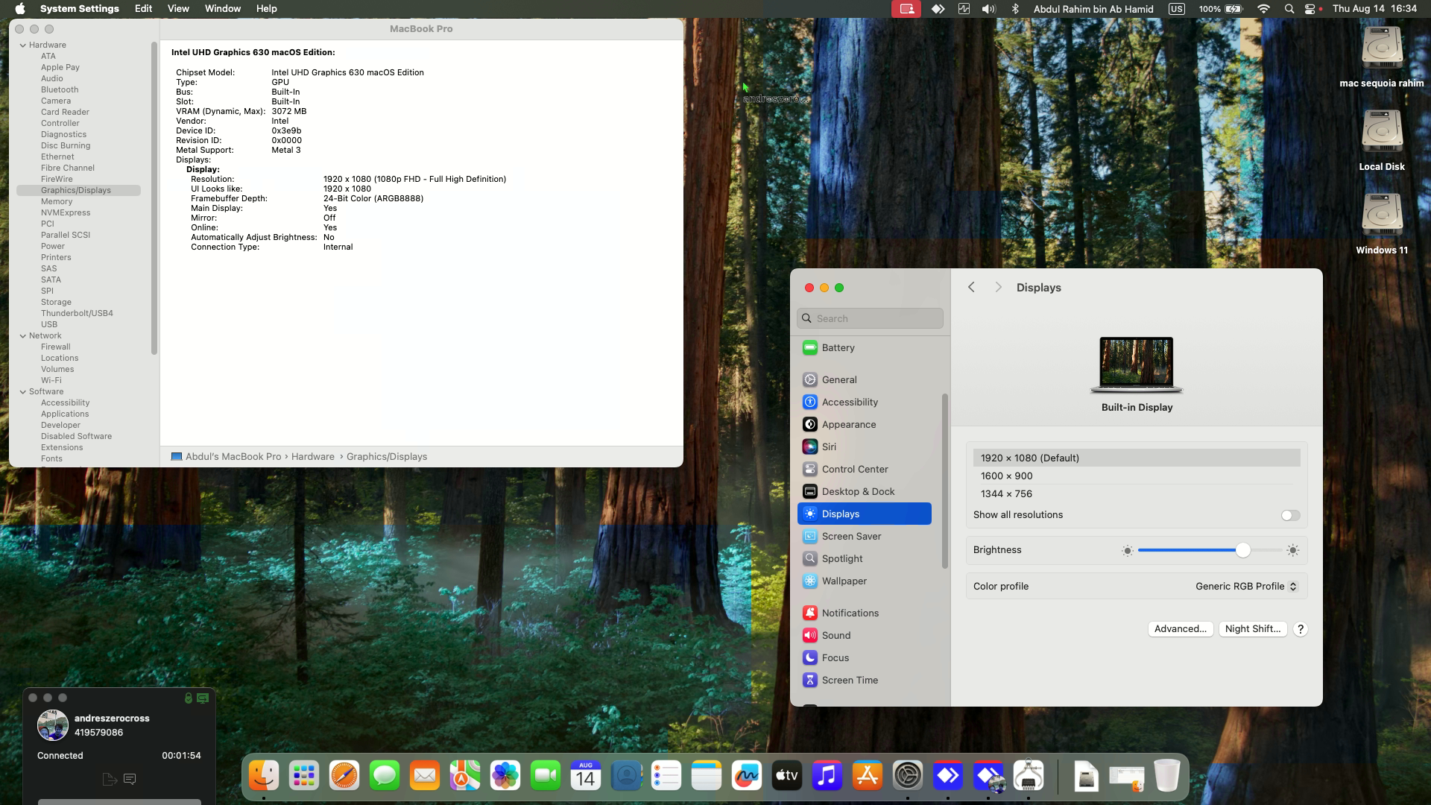1431x805 pixels.
Task: Open the Edit menu
Action: coord(143,9)
